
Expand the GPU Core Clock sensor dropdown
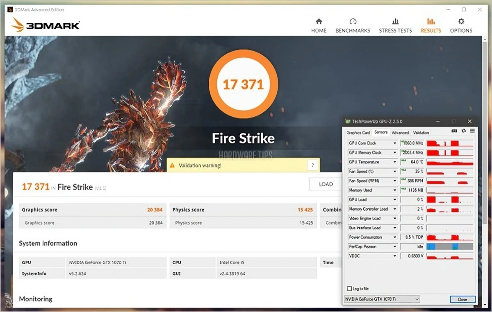(x=395, y=143)
